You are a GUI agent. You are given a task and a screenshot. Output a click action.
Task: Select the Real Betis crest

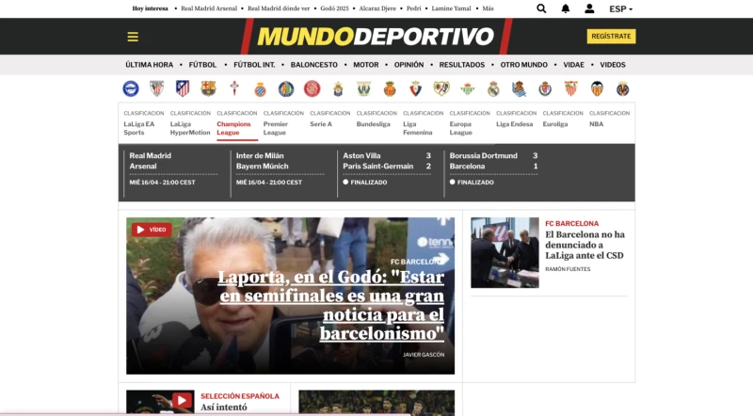tap(467, 88)
